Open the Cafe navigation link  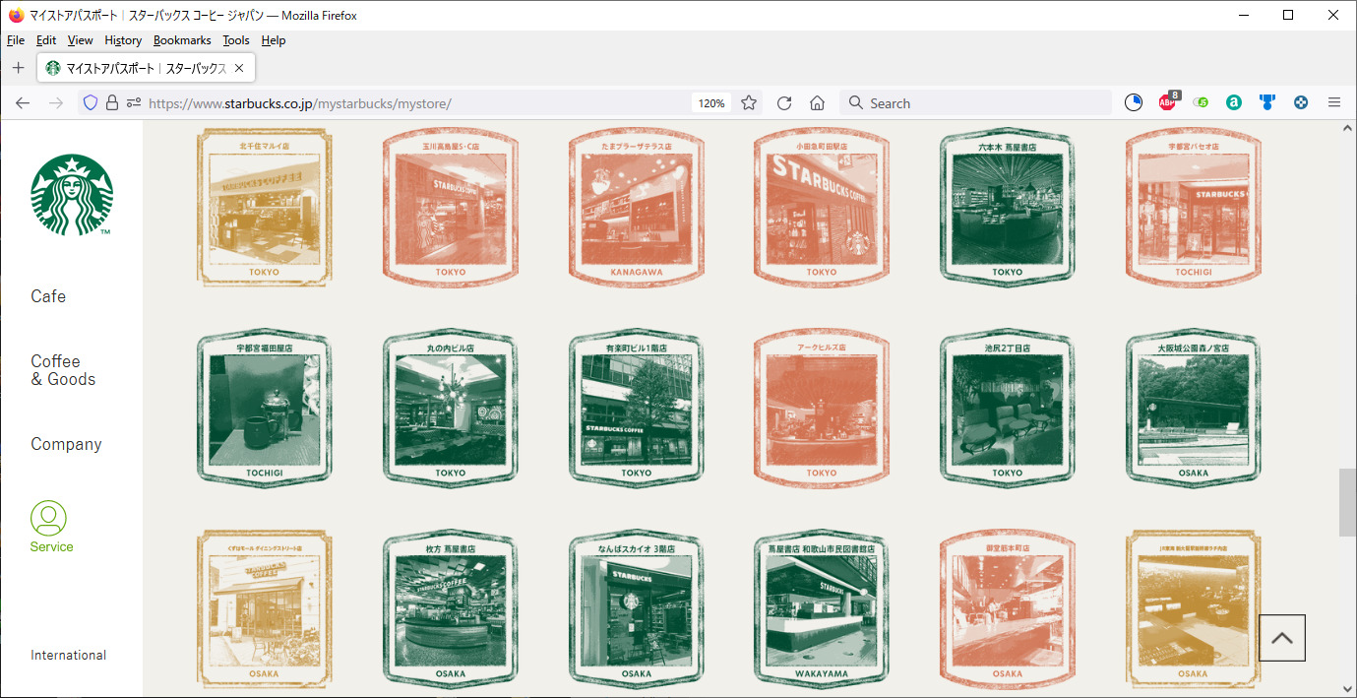pyautogui.click(x=48, y=296)
